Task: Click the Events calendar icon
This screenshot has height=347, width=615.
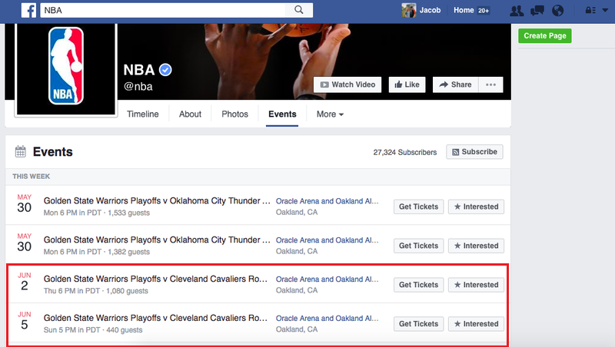Action: pos(21,151)
